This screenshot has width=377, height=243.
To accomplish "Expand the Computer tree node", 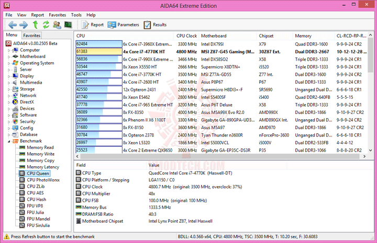I will pos(9,50).
